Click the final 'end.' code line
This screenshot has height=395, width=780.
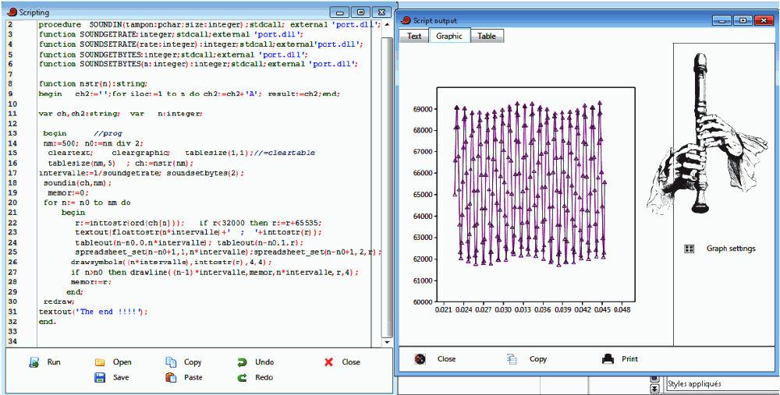point(48,322)
